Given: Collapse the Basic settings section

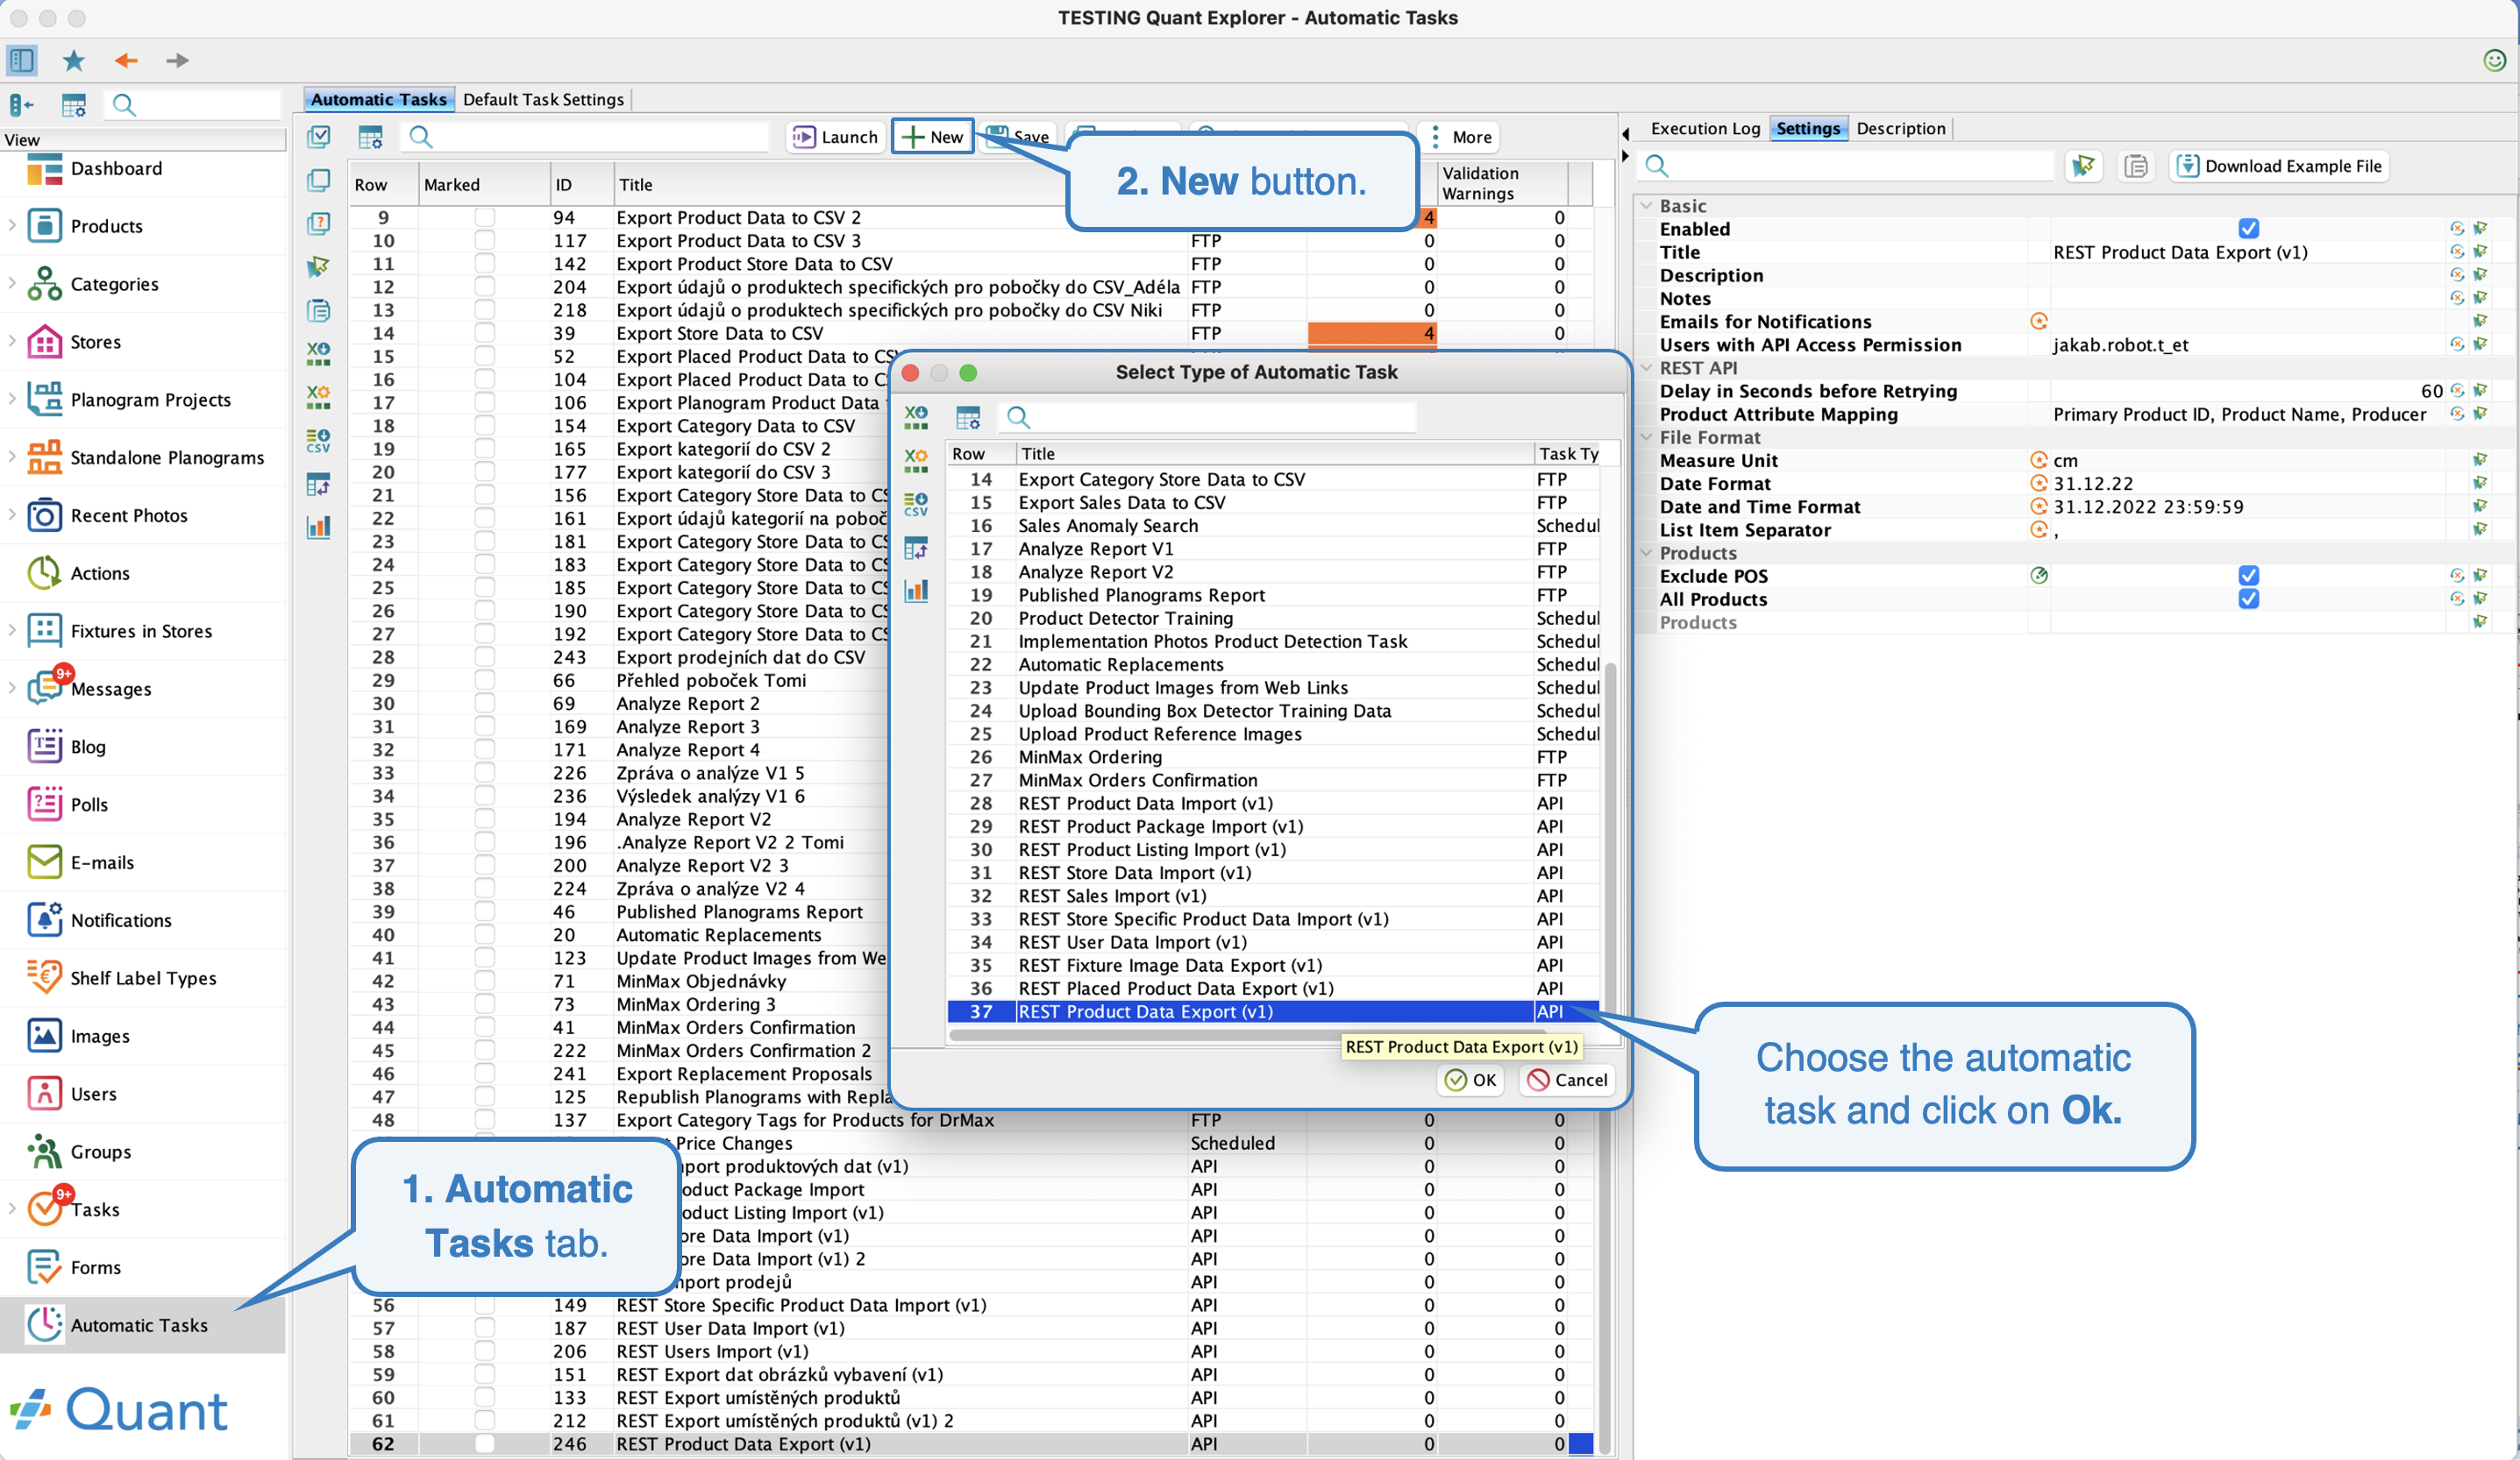Looking at the screenshot, I should [x=1646, y=206].
